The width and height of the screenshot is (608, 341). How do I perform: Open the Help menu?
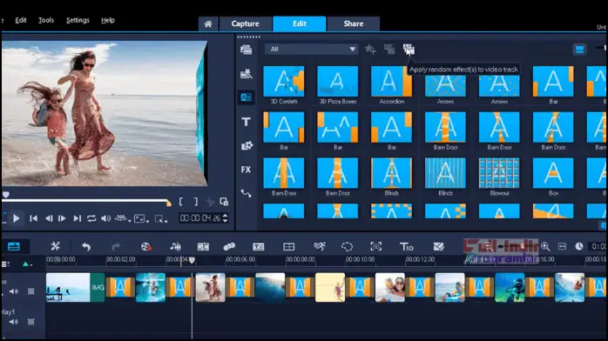pyautogui.click(x=108, y=20)
